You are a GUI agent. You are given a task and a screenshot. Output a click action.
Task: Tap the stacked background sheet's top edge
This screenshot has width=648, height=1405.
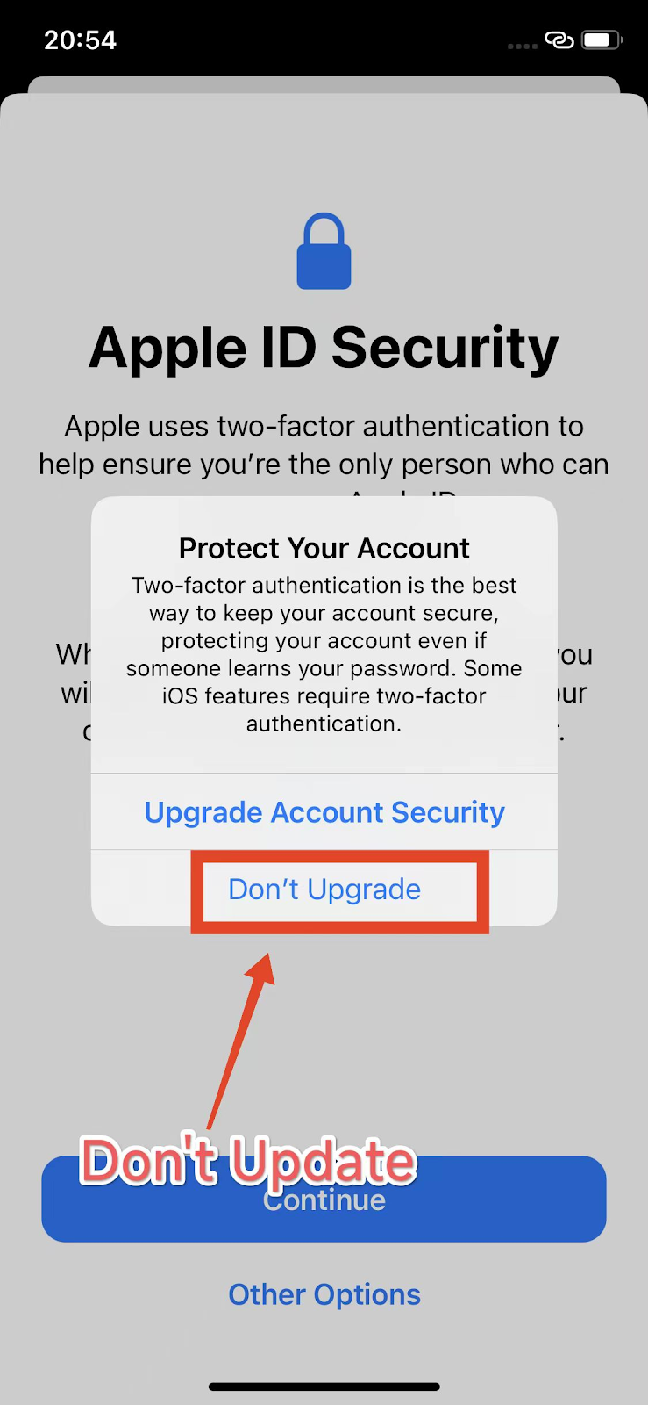click(324, 83)
